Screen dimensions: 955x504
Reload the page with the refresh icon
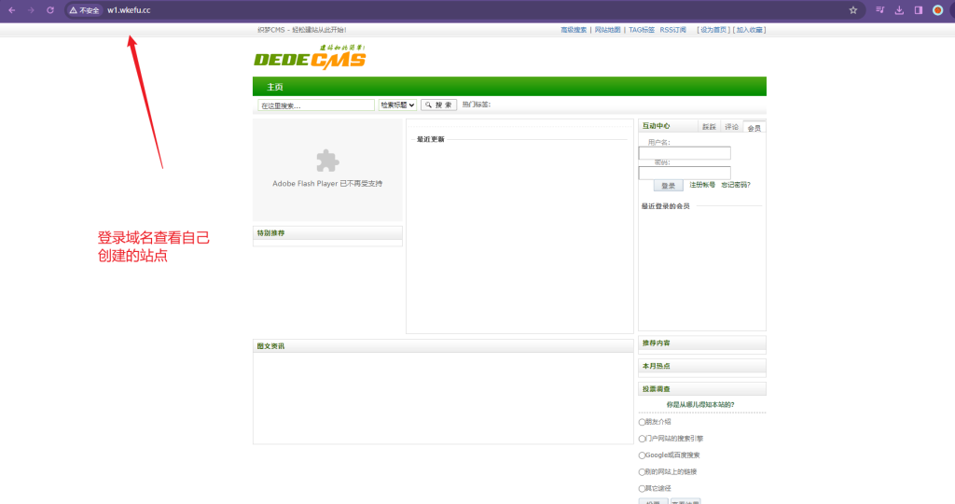click(50, 10)
